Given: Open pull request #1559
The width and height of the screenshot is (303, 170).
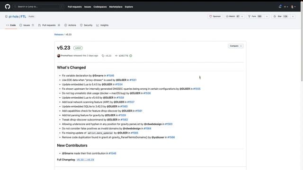Looking at the screenshot, I should (x=122, y=115).
